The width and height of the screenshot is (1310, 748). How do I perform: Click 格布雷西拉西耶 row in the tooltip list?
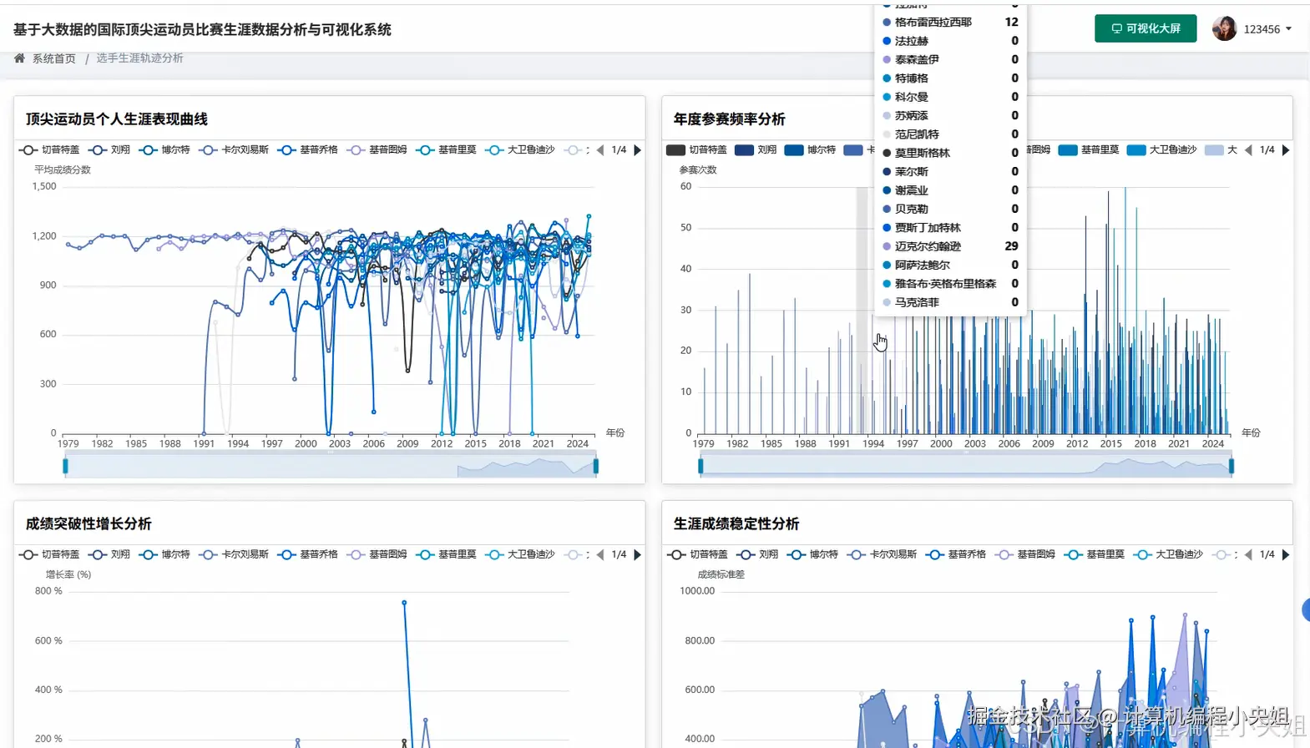pos(950,22)
